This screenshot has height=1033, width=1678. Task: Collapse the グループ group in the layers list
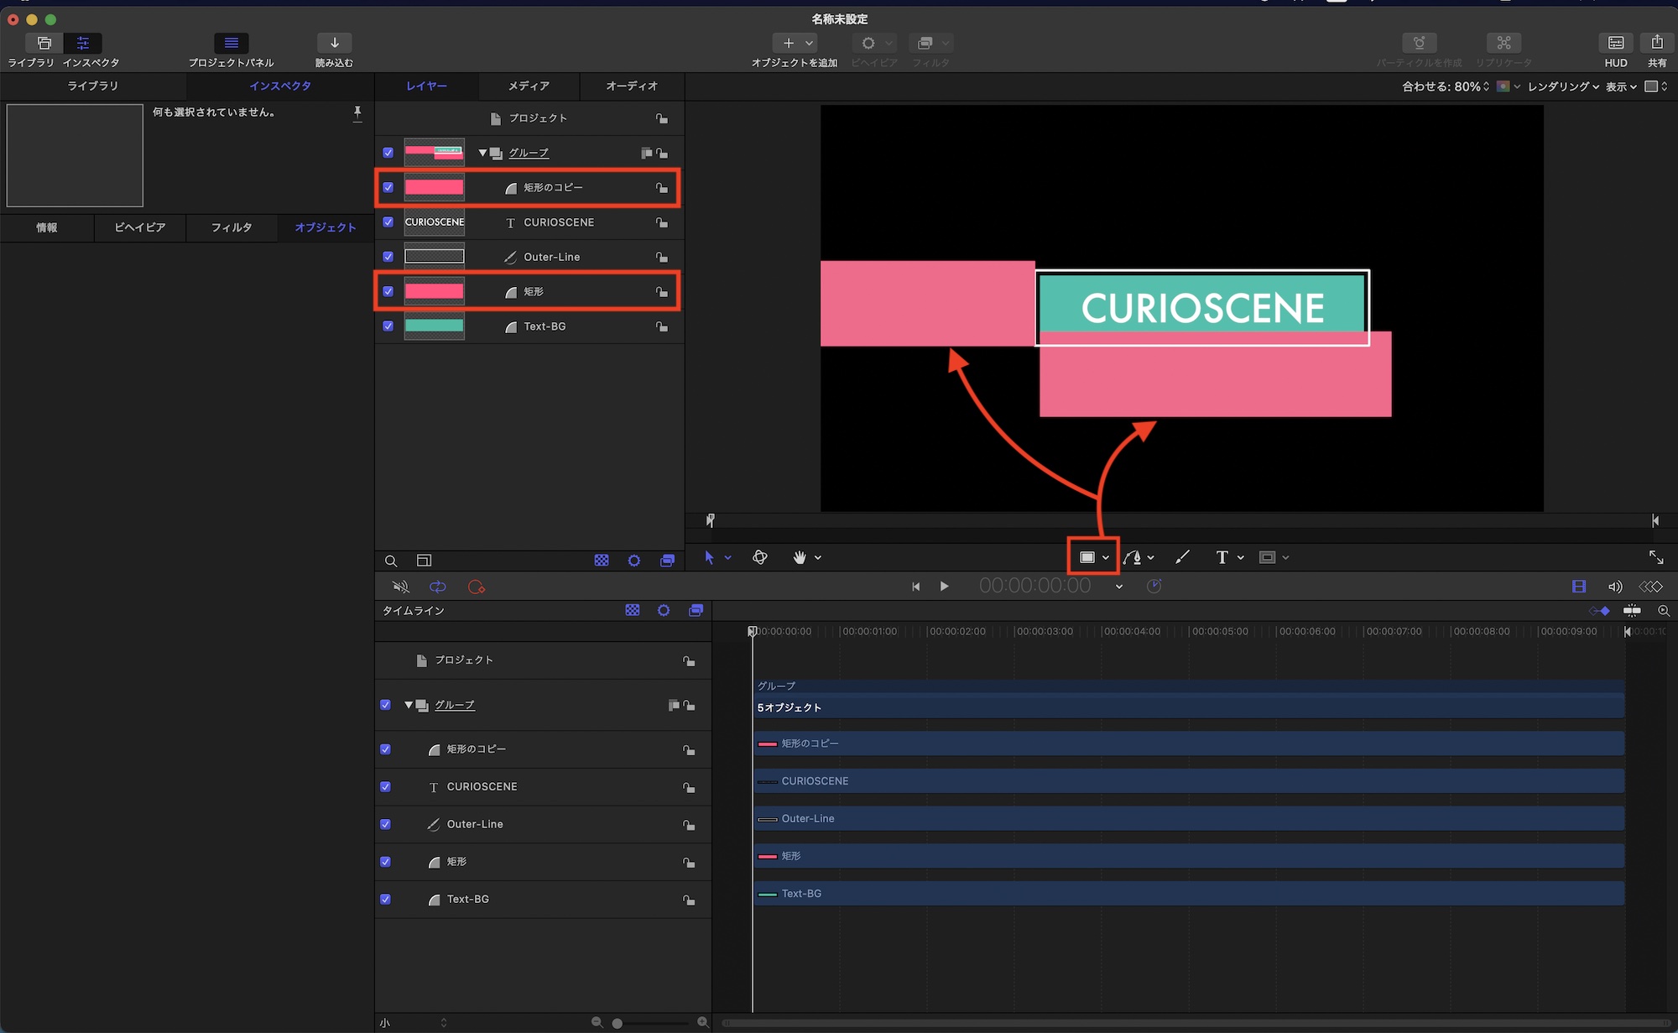482,153
